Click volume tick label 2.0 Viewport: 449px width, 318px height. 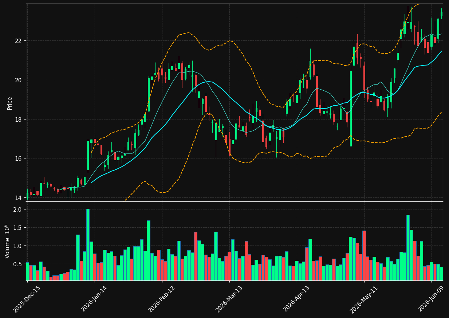(x=18, y=209)
